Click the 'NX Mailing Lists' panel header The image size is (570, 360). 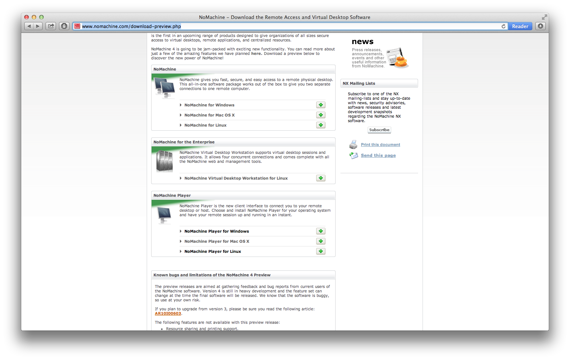(379, 83)
